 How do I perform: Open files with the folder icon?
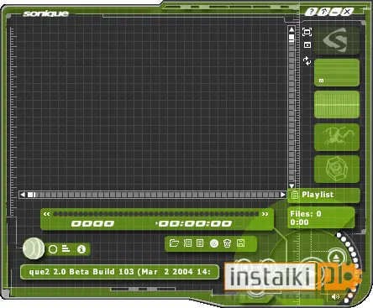174,243
